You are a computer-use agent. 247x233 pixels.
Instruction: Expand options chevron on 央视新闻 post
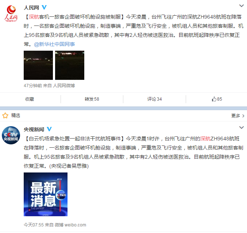[241, 128]
